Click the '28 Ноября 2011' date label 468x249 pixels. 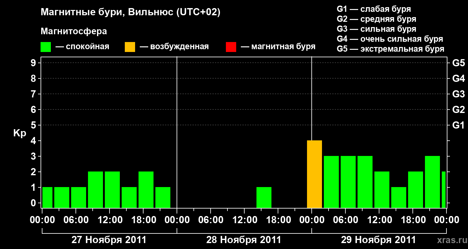click(x=244, y=240)
